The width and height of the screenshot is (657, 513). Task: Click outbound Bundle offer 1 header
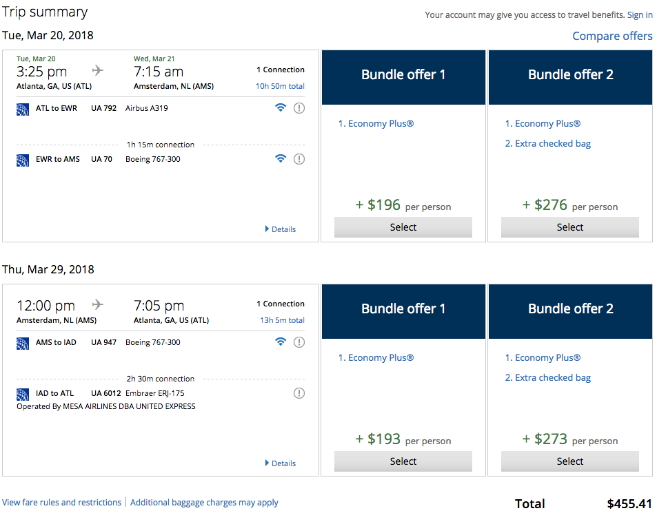click(403, 77)
